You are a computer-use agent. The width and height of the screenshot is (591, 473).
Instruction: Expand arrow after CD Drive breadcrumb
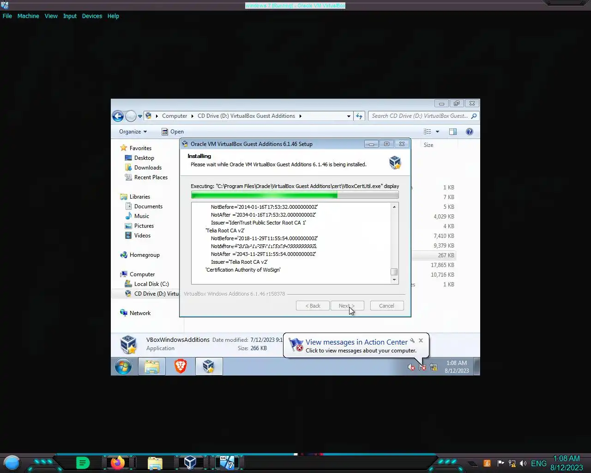pos(300,116)
